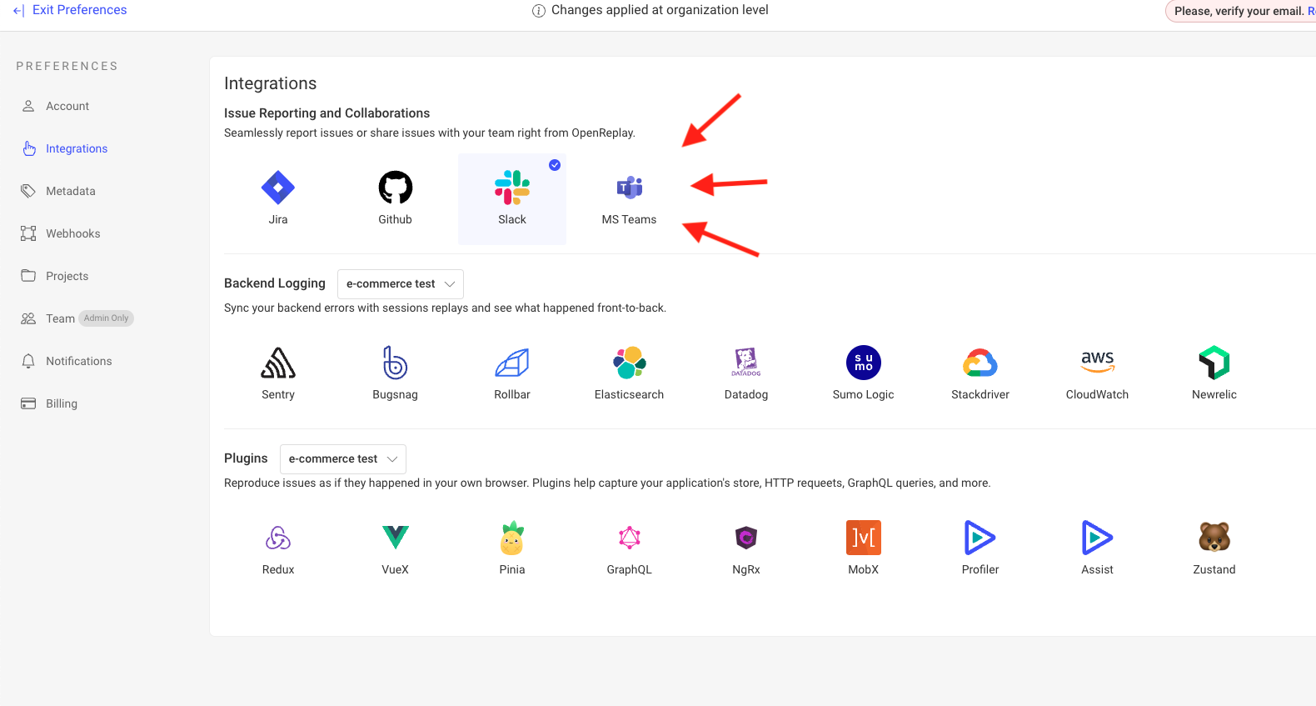Click the MS Teams label text
1316x706 pixels.
click(630, 219)
